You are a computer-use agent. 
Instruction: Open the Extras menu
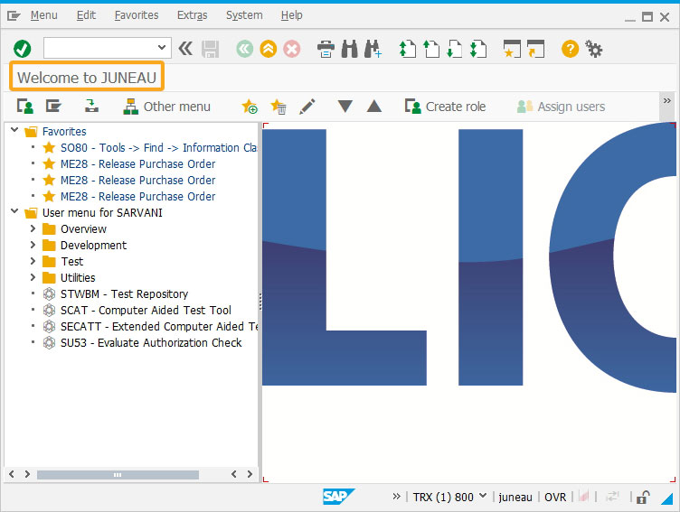[x=192, y=15]
